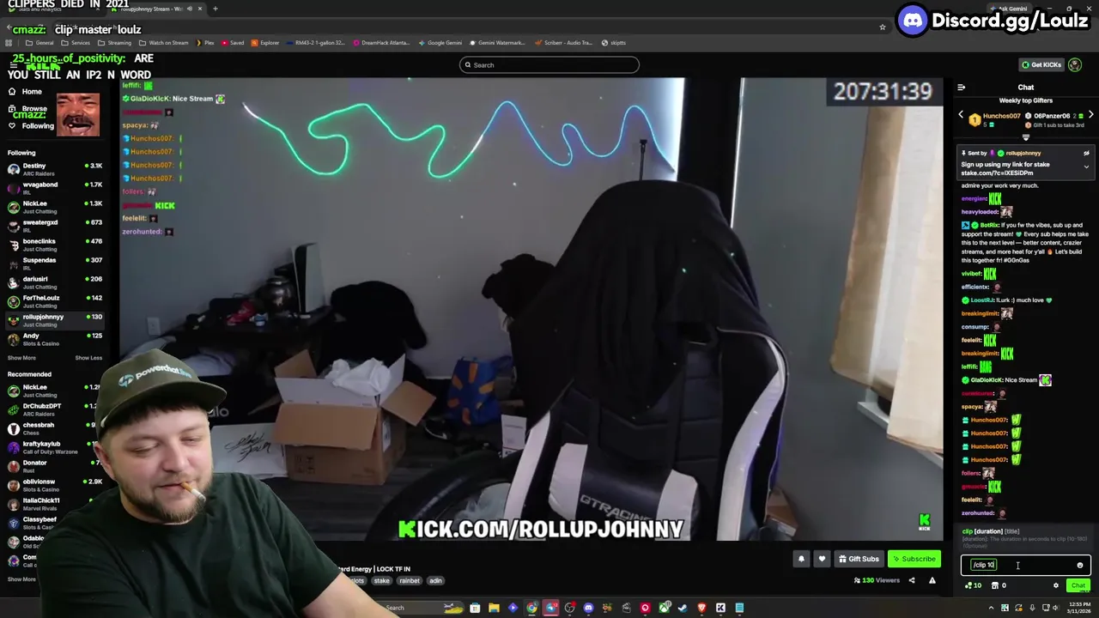Image resolution: width=1099 pixels, height=618 pixels.
Task: Send message with green Chat button
Action: click(1078, 585)
